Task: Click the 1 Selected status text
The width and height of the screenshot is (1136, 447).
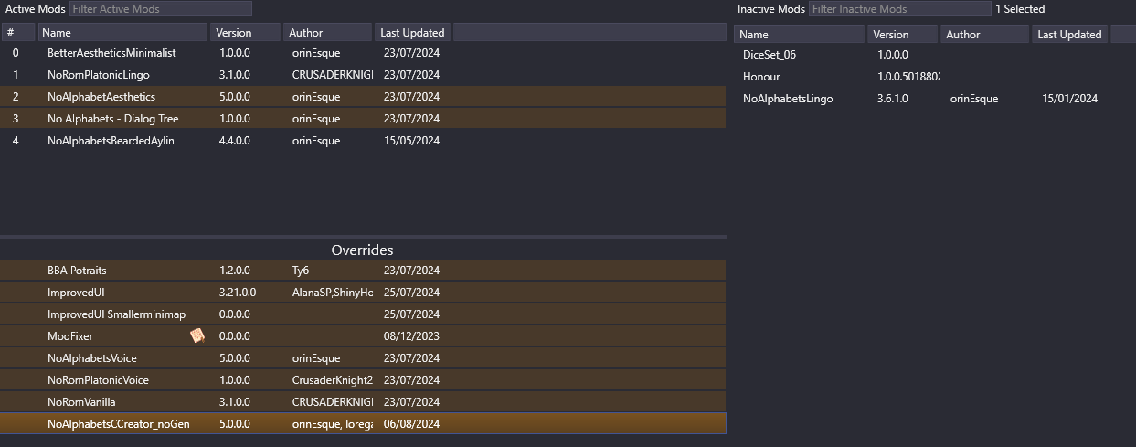Action: (x=1020, y=9)
